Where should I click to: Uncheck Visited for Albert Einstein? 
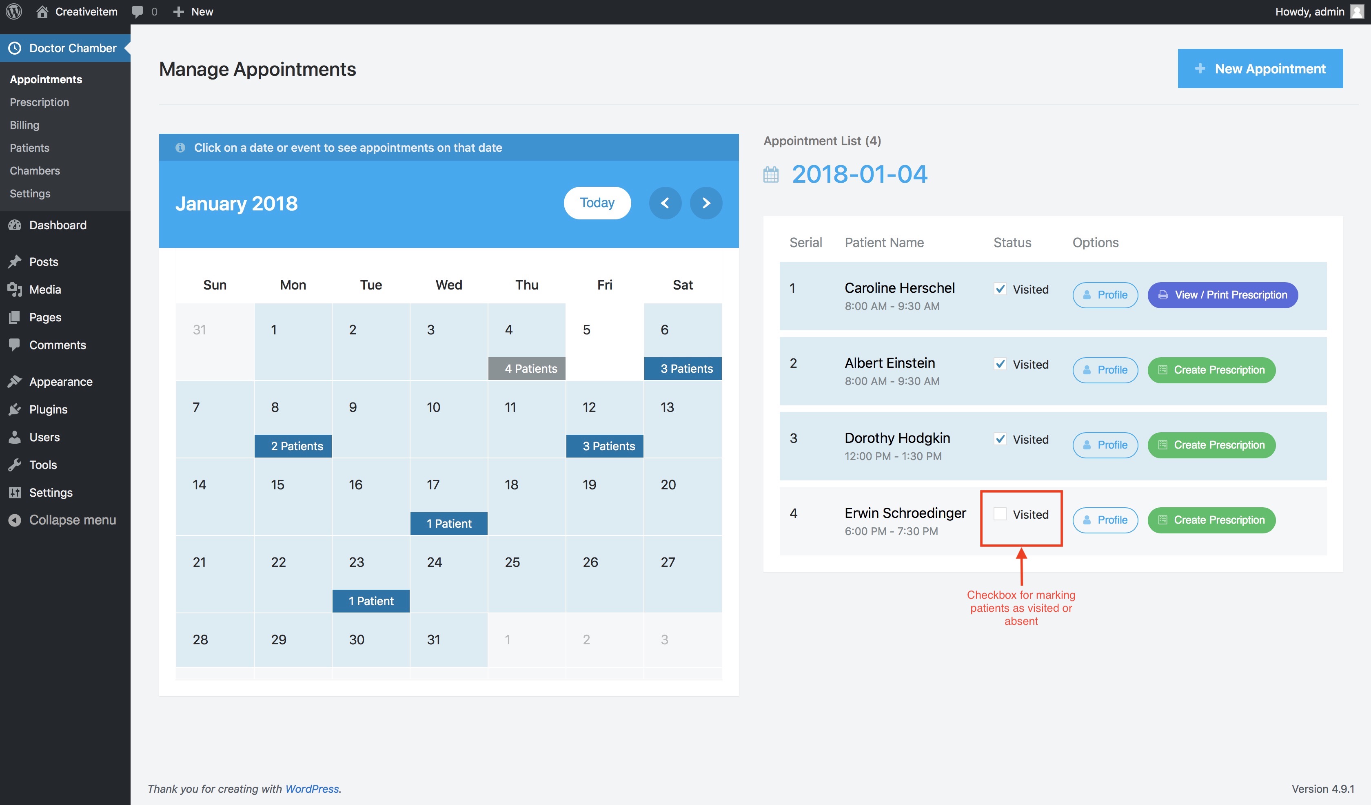(x=999, y=364)
